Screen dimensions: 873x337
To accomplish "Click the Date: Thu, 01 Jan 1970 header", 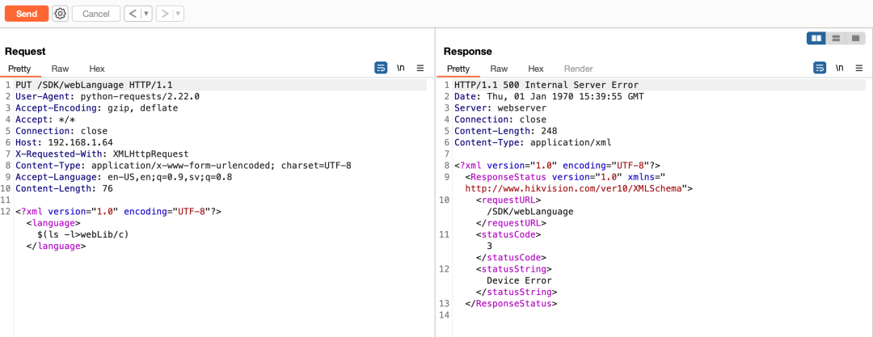I will point(549,96).
